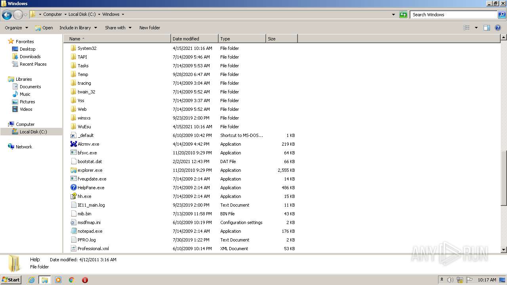Image resolution: width=507 pixels, height=285 pixels.
Task: Expand the arrow after Computer in the path
Action: pyautogui.click(x=65, y=14)
